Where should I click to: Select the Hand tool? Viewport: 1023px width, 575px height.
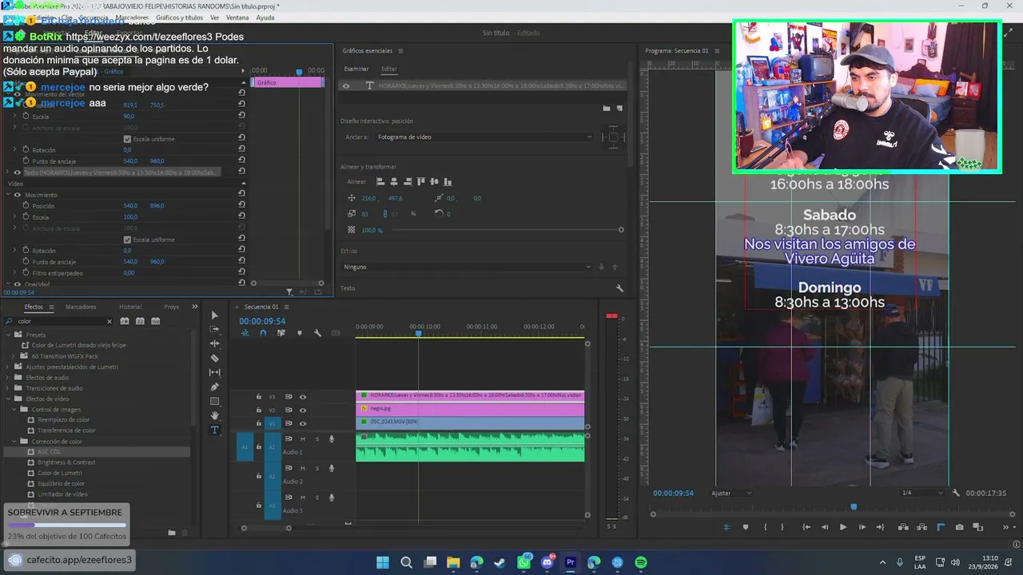click(x=214, y=415)
